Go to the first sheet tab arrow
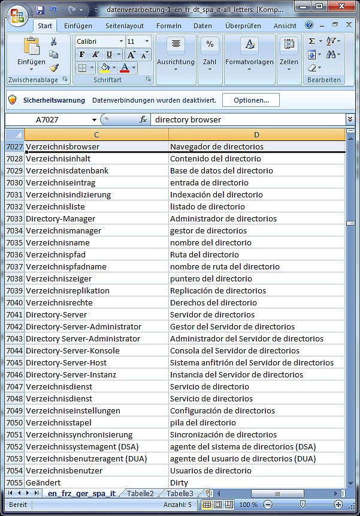 [10, 493]
